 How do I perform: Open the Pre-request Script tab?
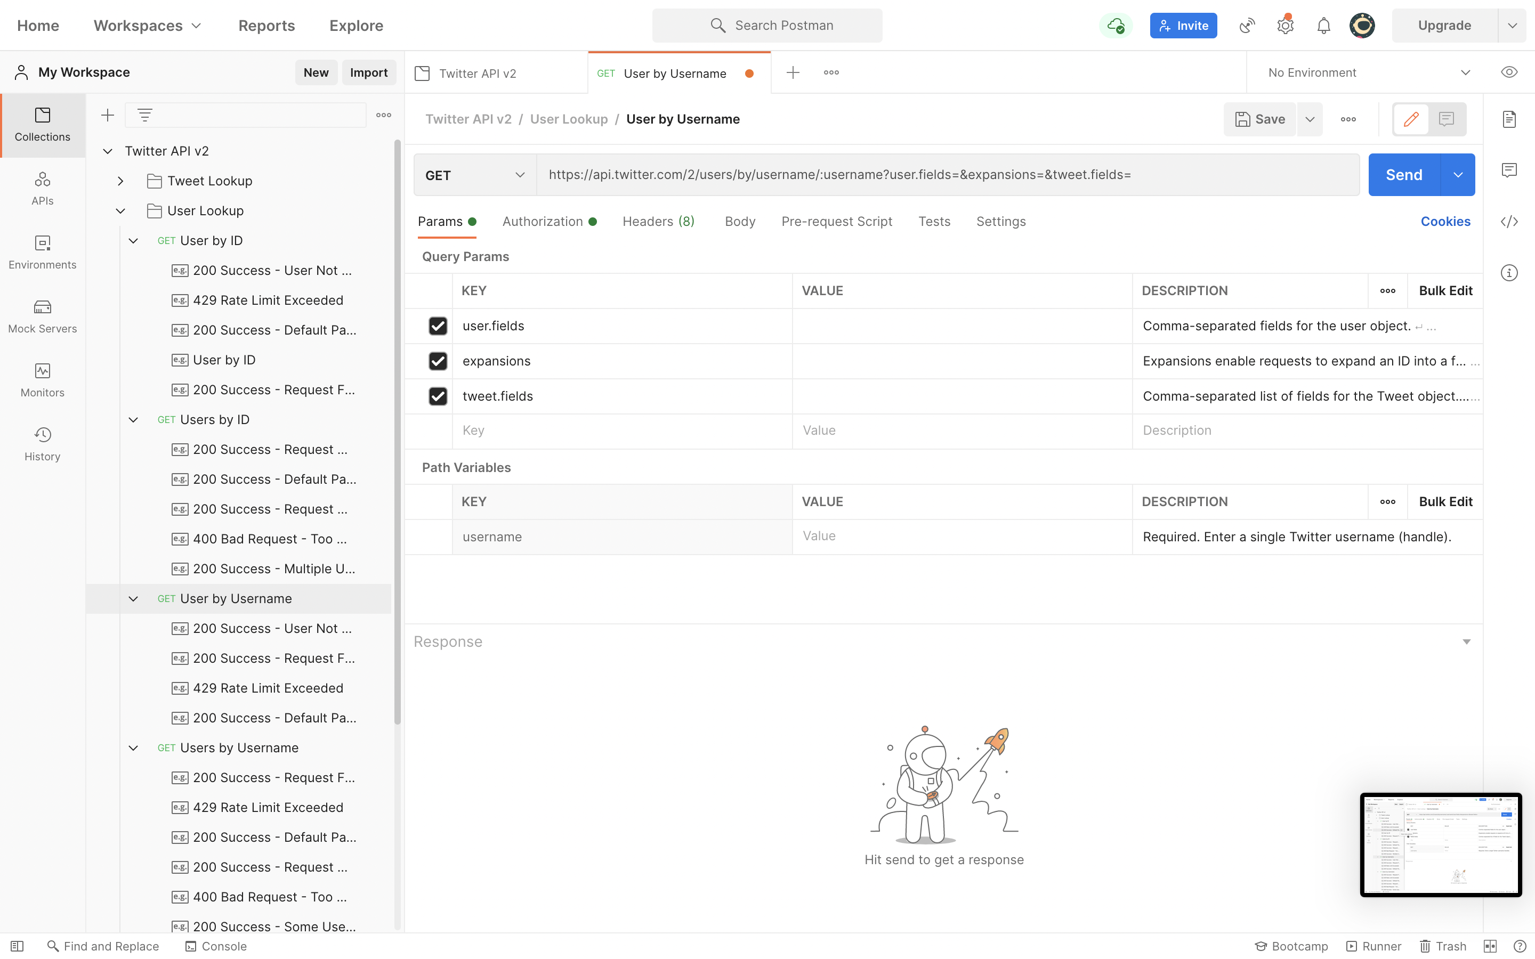(836, 221)
